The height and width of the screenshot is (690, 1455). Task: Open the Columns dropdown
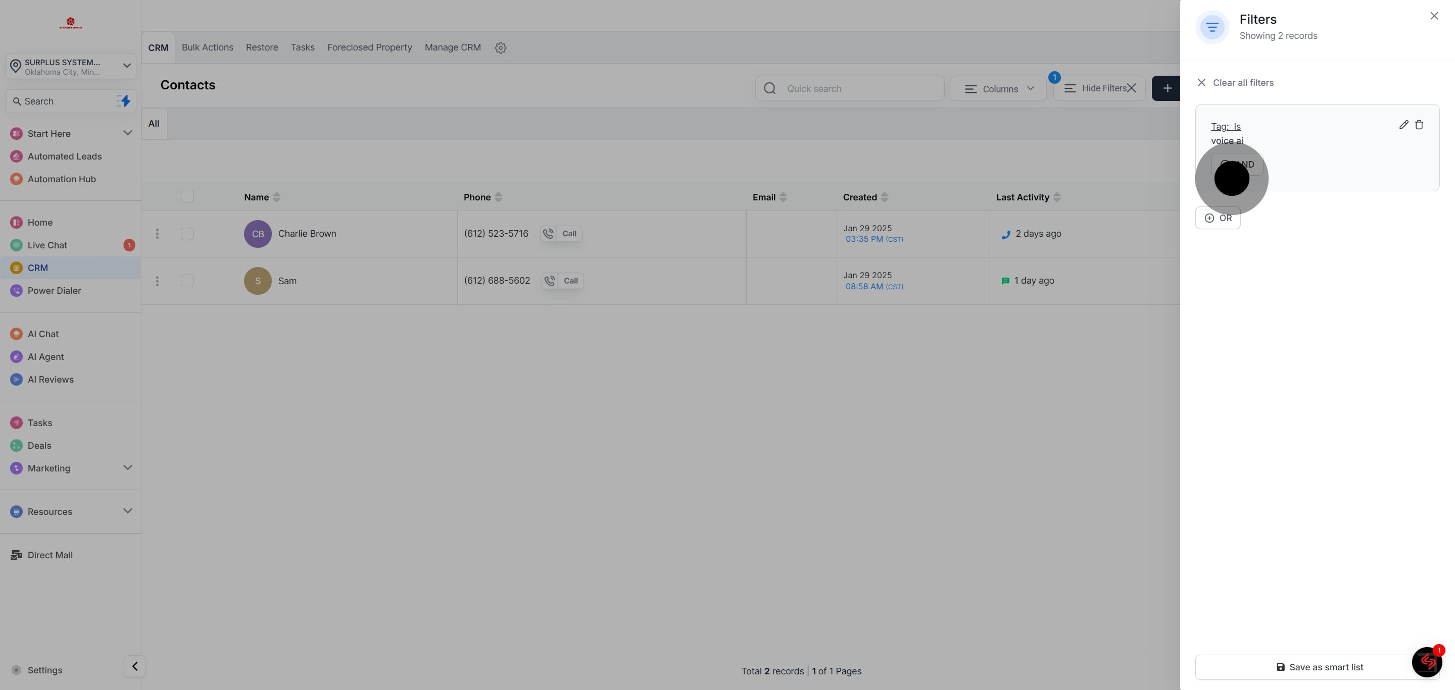click(x=998, y=88)
